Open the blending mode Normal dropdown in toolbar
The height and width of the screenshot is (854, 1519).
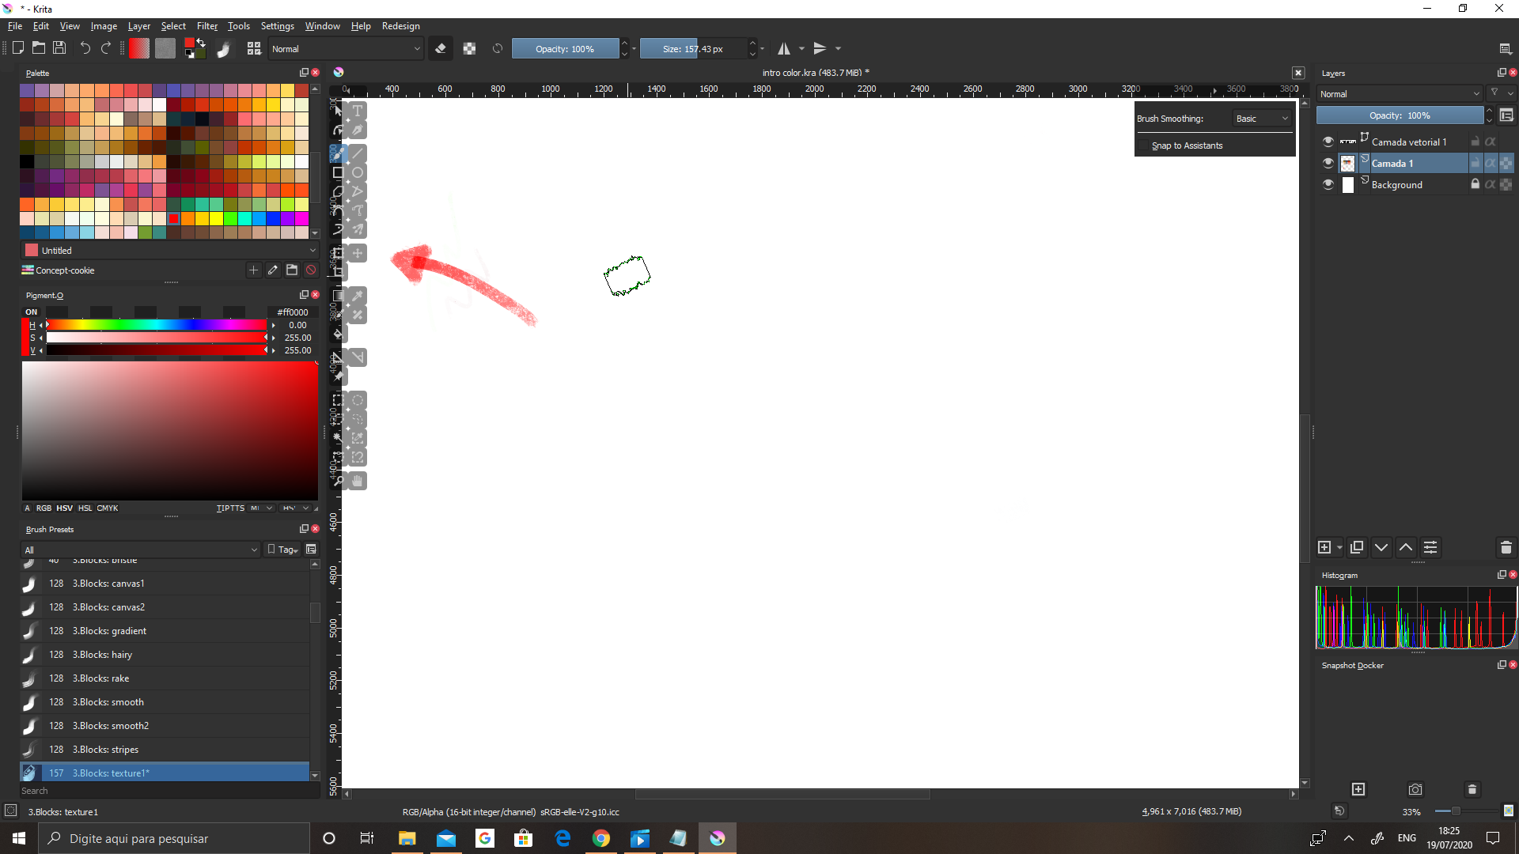346,49
